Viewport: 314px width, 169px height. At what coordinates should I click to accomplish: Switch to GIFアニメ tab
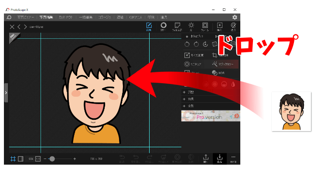(136, 17)
